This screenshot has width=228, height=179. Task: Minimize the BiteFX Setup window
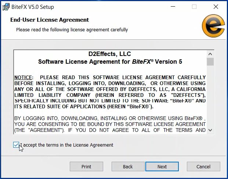[x=173, y=7]
